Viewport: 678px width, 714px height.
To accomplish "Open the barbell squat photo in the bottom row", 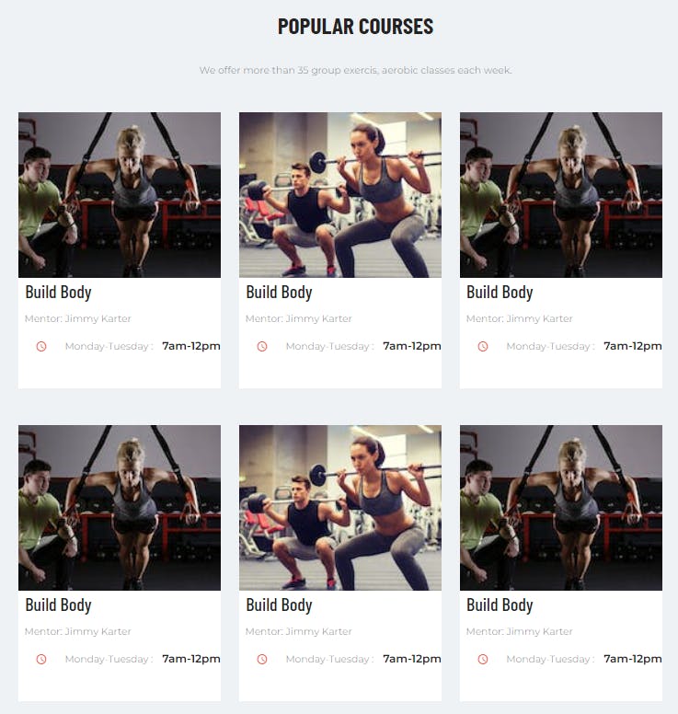I will (340, 508).
